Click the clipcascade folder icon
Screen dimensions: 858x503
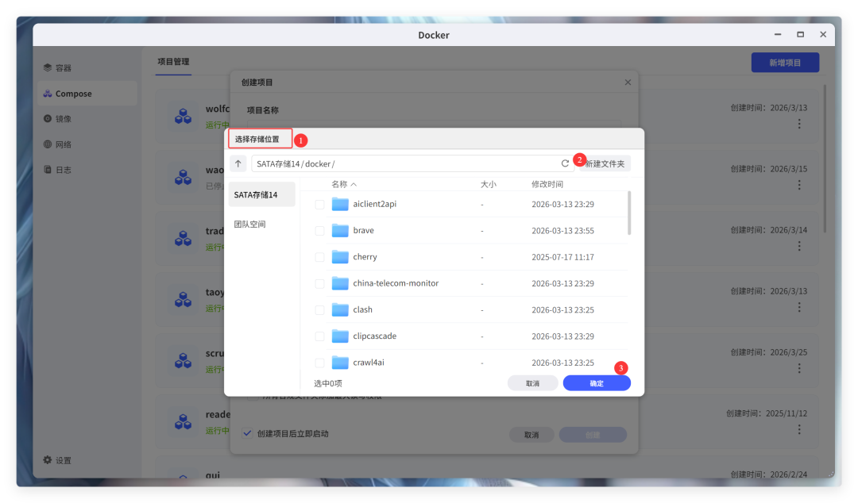coord(340,336)
